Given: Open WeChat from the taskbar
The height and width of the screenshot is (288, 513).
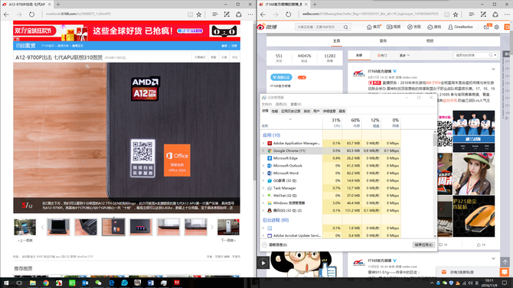Looking at the screenshot, I should pyautogui.click(x=98, y=283).
